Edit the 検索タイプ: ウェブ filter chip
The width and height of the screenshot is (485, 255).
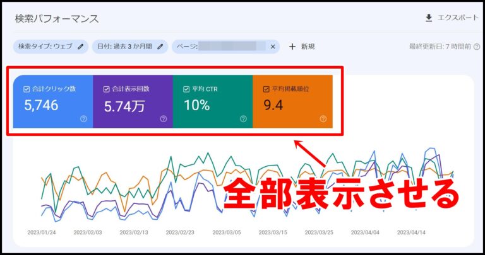(51, 47)
